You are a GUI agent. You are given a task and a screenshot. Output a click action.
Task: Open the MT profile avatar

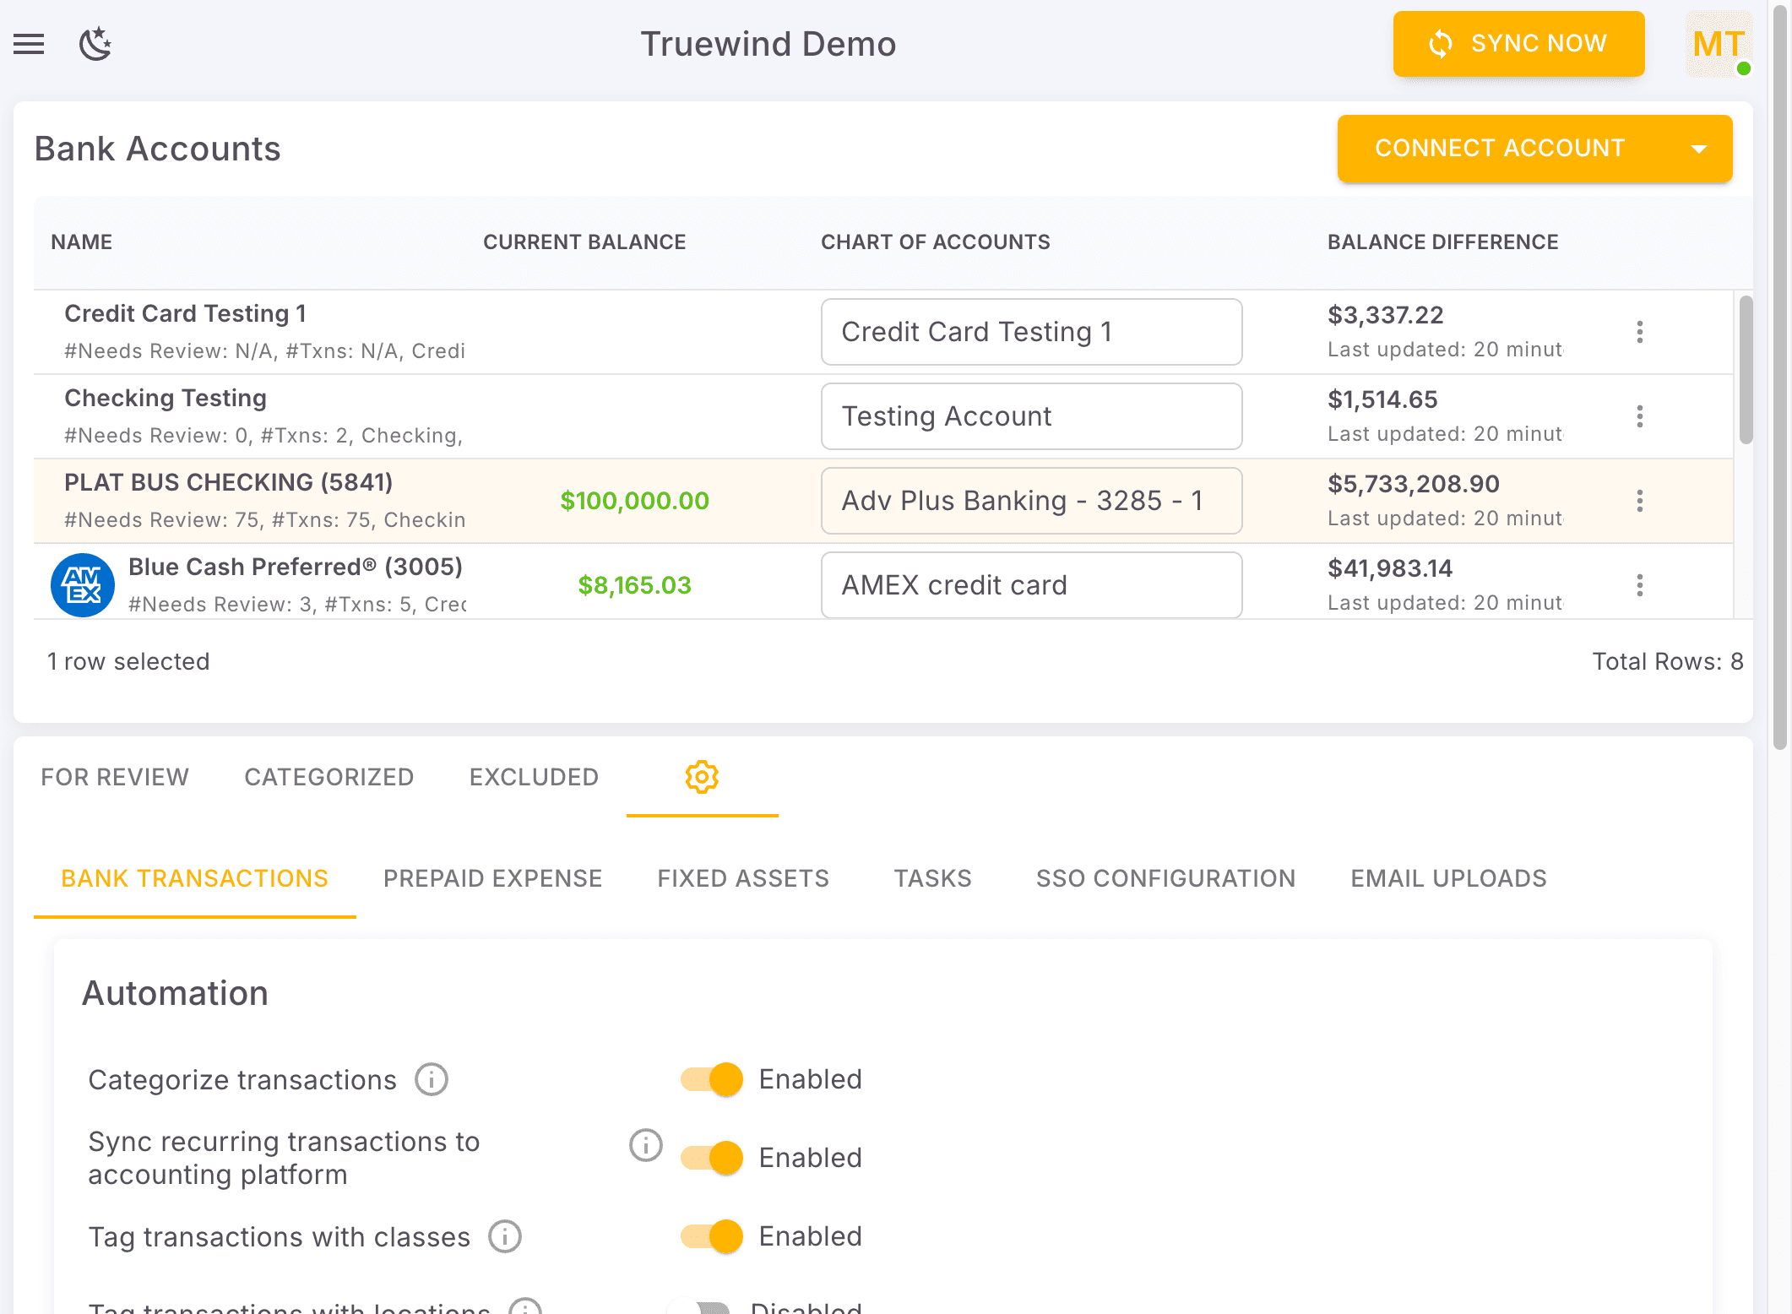tap(1718, 44)
